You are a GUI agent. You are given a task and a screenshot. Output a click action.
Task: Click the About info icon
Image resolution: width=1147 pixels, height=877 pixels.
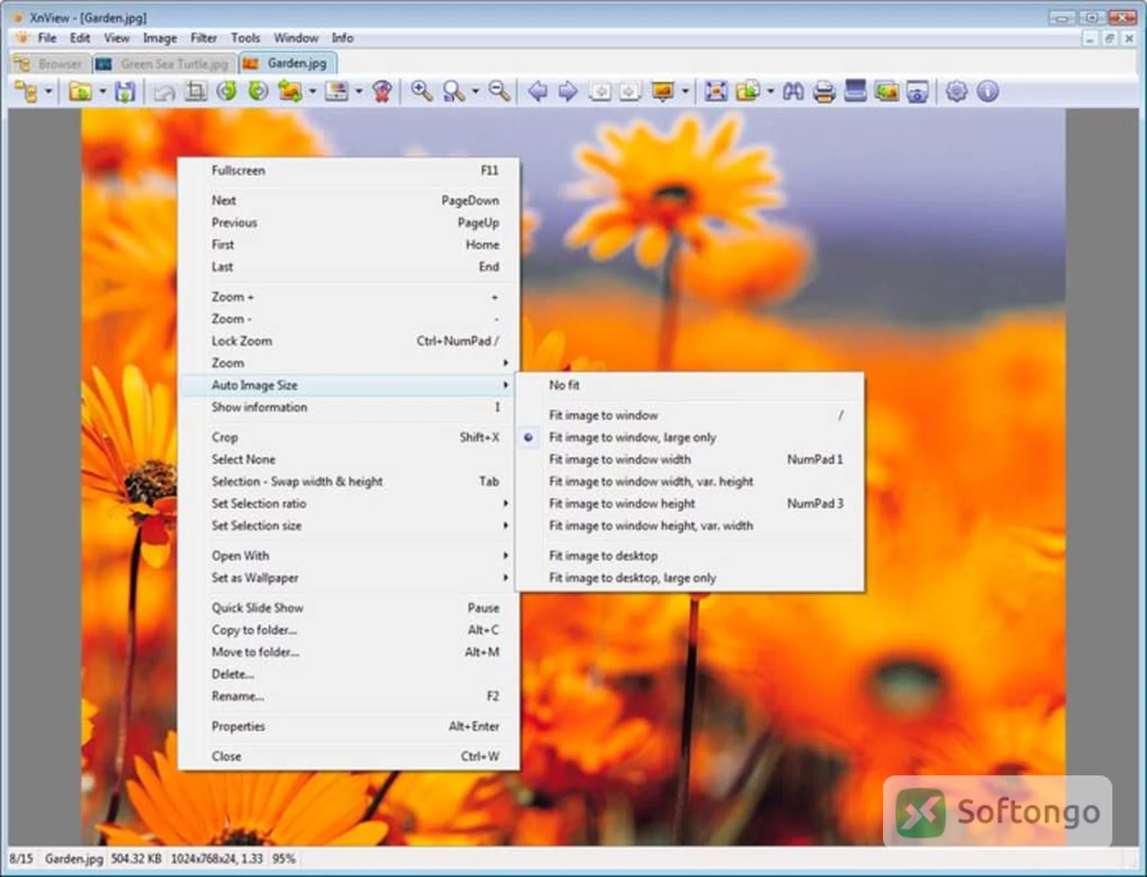pos(987,91)
